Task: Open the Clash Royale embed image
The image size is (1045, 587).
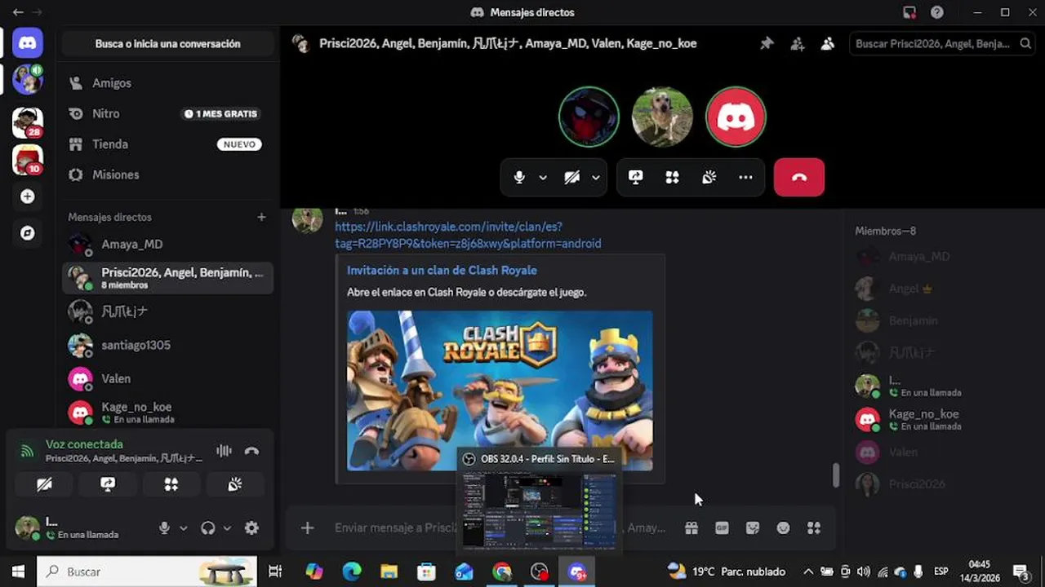Action: tap(500, 390)
